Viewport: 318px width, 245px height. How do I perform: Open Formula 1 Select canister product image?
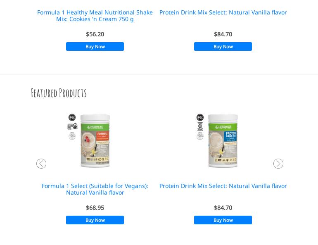95,140
